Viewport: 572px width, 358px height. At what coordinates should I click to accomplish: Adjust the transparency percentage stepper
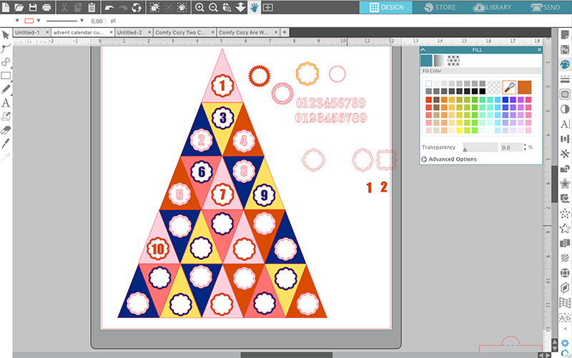[525, 147]
